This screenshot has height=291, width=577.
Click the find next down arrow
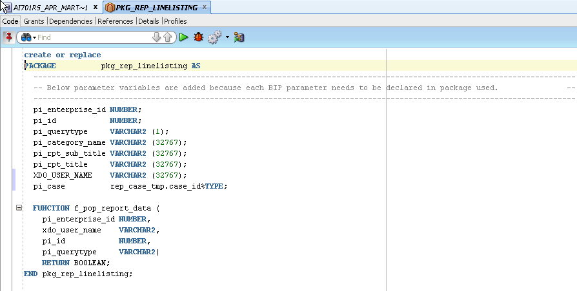tap(156, 37)
